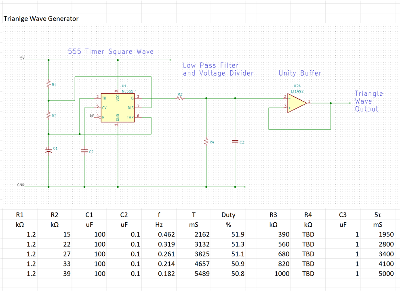Select the period cell 4657
This screenshot has width=400, height=291.
pyautogui.click(x=194, y=264)
